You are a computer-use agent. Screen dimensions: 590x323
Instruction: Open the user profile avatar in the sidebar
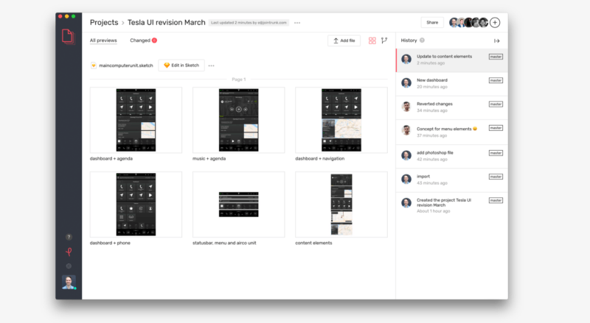tap(69, 282)
